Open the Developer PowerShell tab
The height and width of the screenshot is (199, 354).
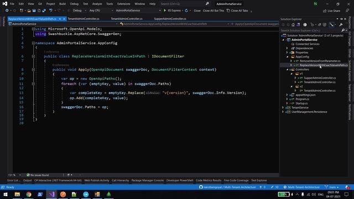[180, 181]
